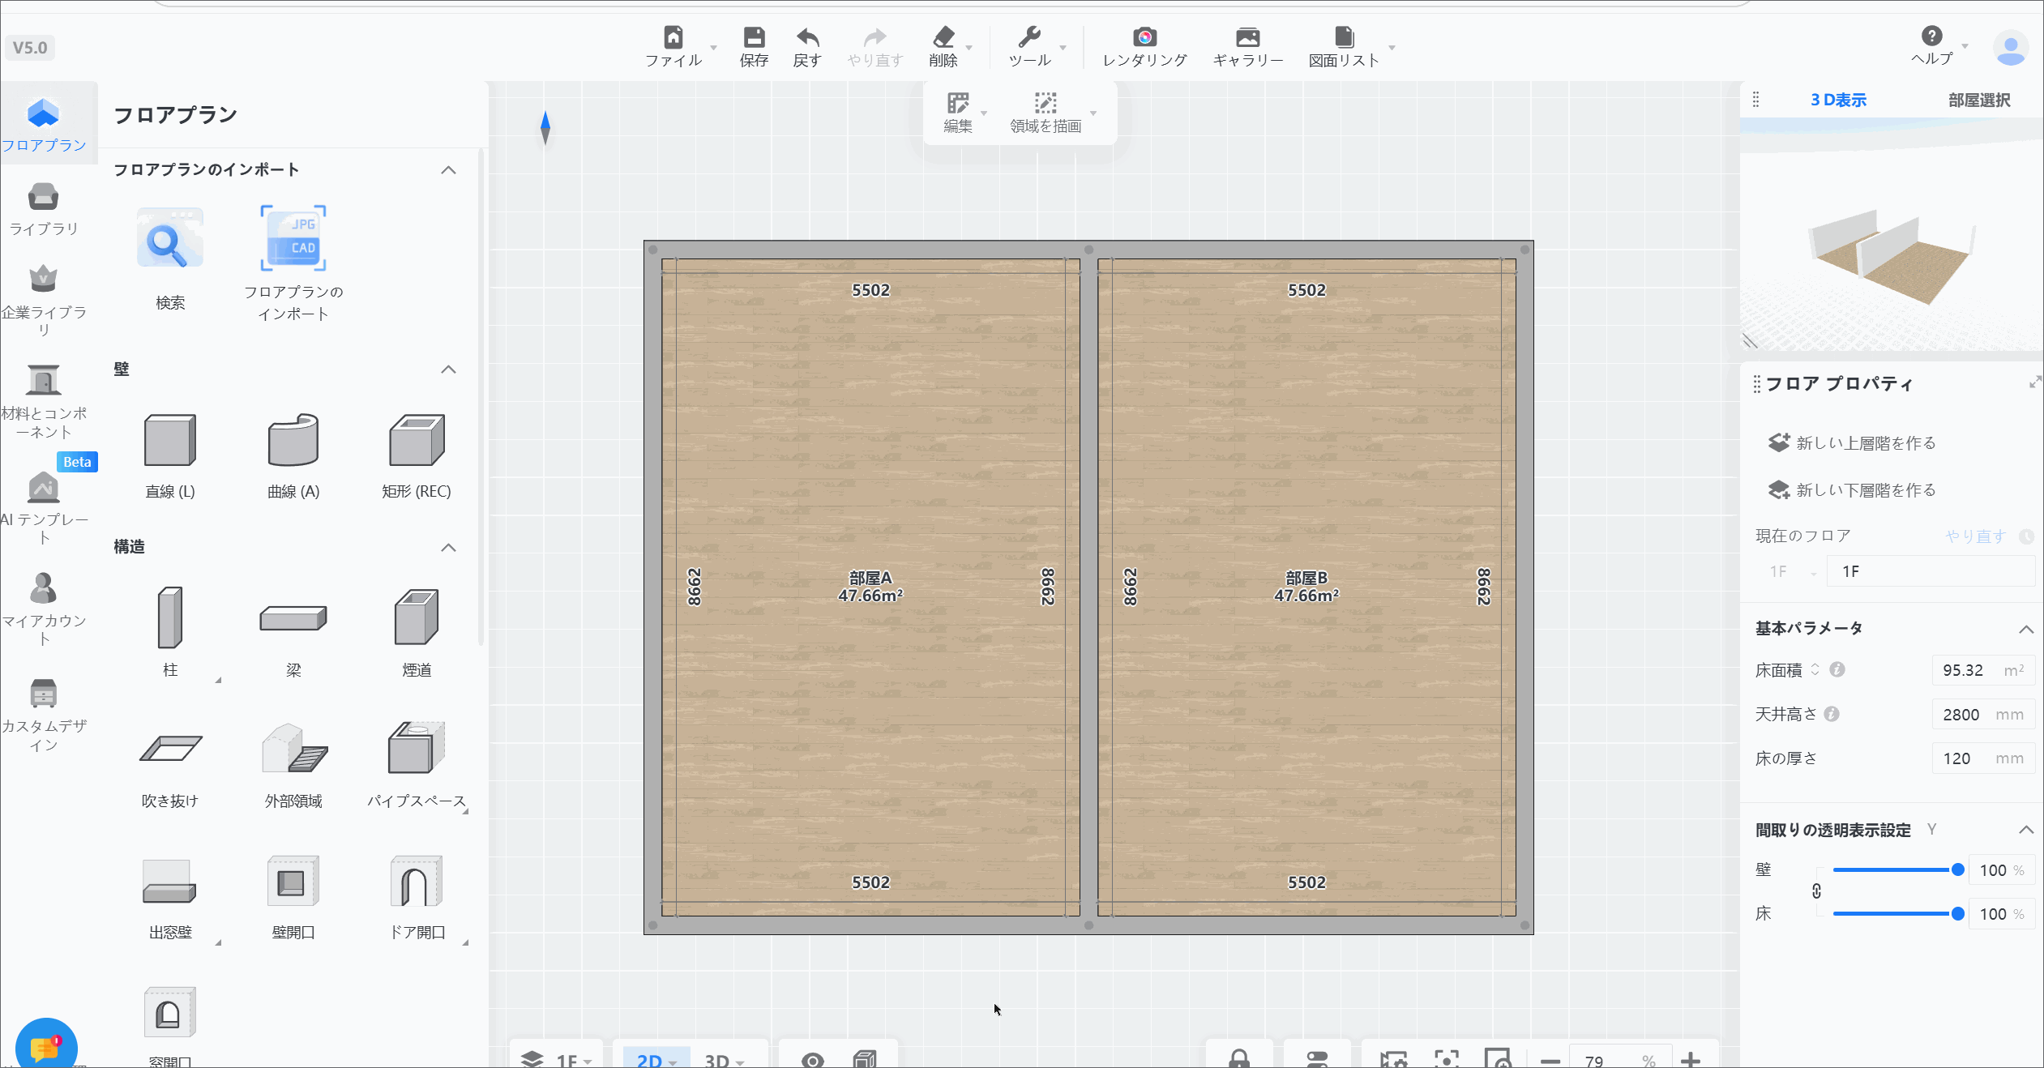Screen dimensions: 2044x1068
Task: Switch to the 3D表示 tab
Action: [x=1838, y=100]
